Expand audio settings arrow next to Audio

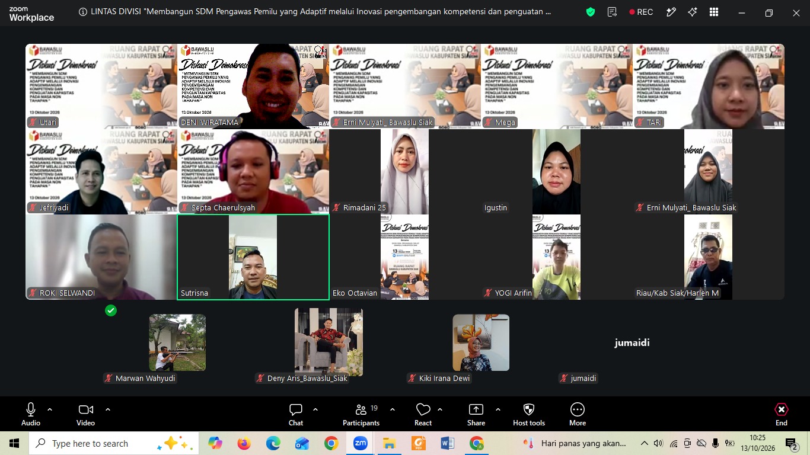click(x=50, y=409)
